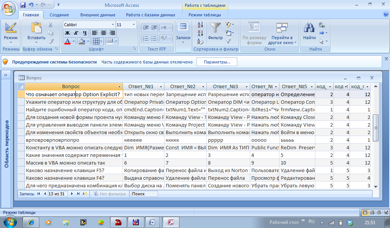
Task: Open the Windows Start button
Action: pyautogui.click(x=10, y=222)
